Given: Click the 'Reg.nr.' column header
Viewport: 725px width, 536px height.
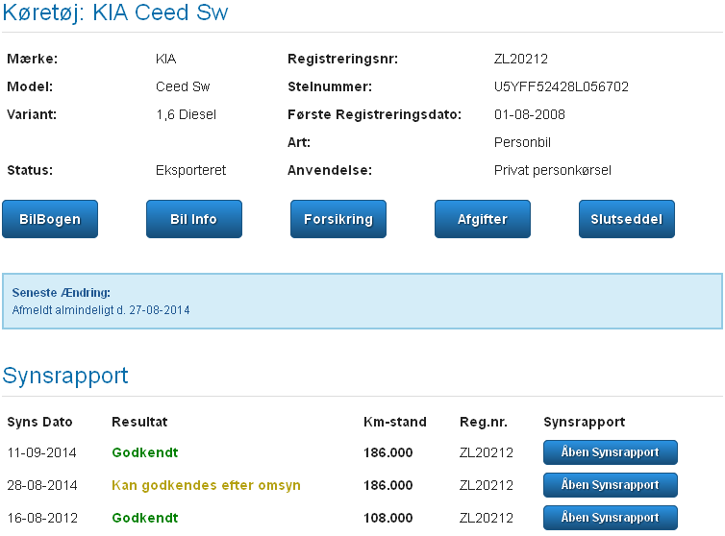Looking at the screenshot, I should tap(484, 422).
